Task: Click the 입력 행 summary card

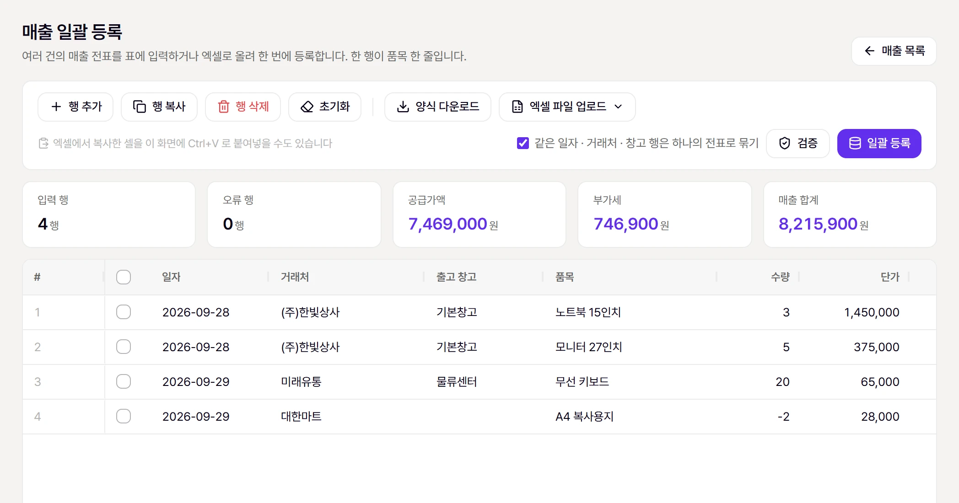Action: coord(109,214)
